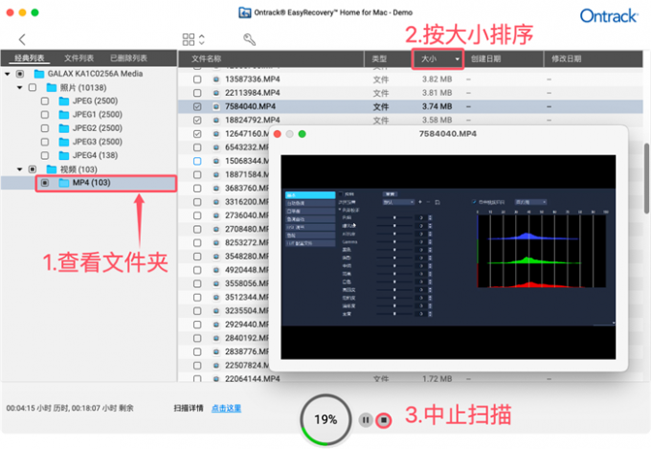Sort by the 创建日期 column header
651x449 pixels.
[x=504, y=59]
